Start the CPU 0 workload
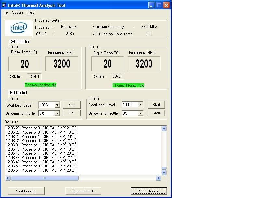The image size is (273, 198). pos(72,105)
